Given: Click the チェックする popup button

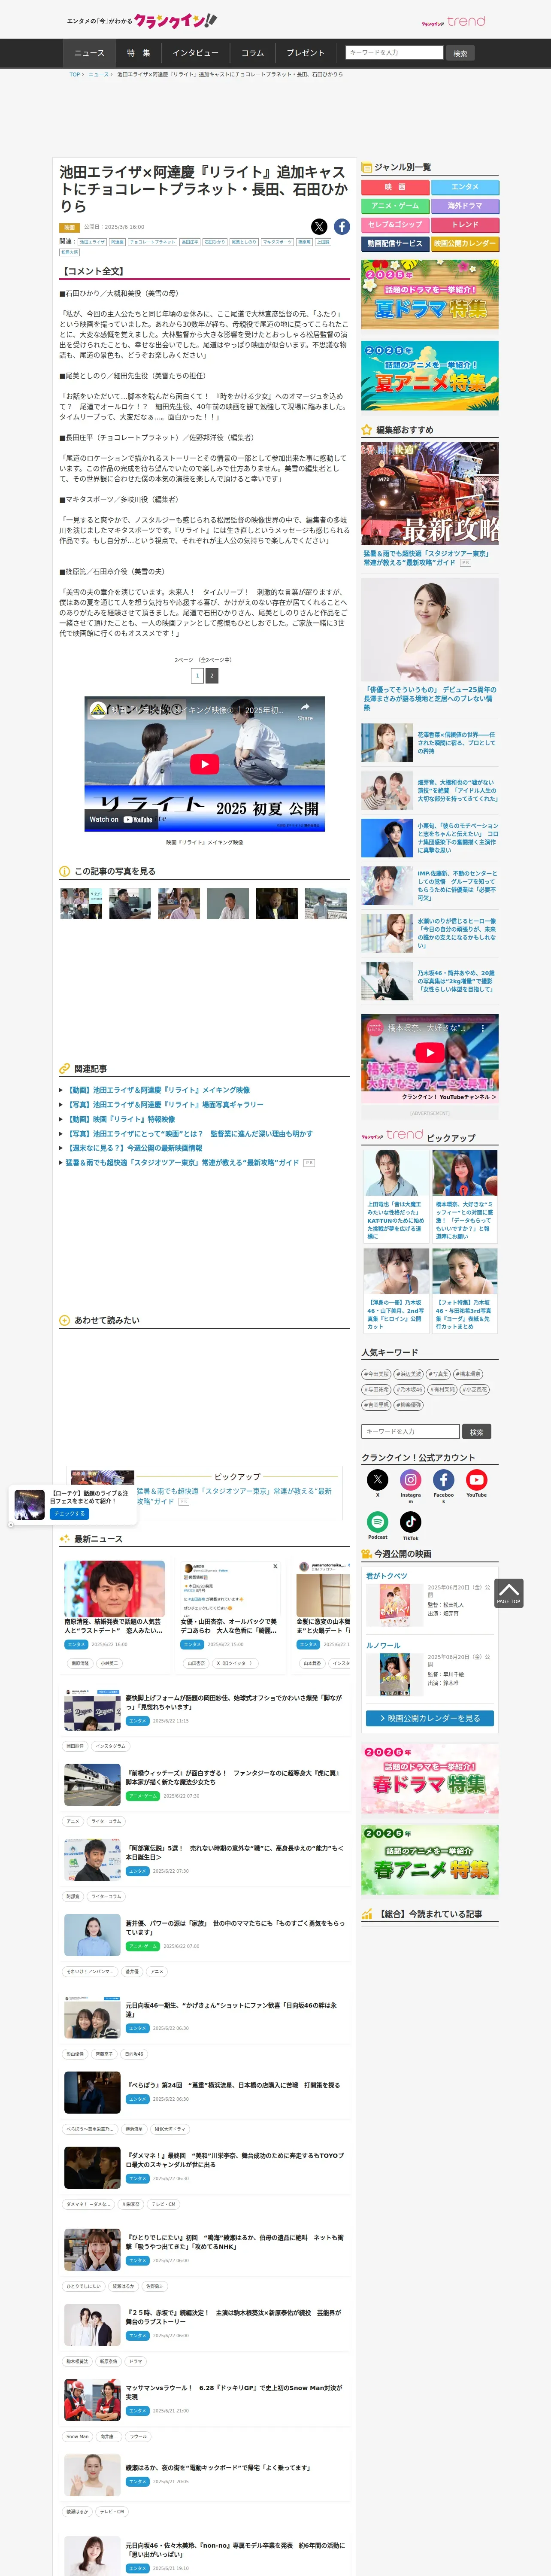Looking at the screenshot, I should 69,1513.
